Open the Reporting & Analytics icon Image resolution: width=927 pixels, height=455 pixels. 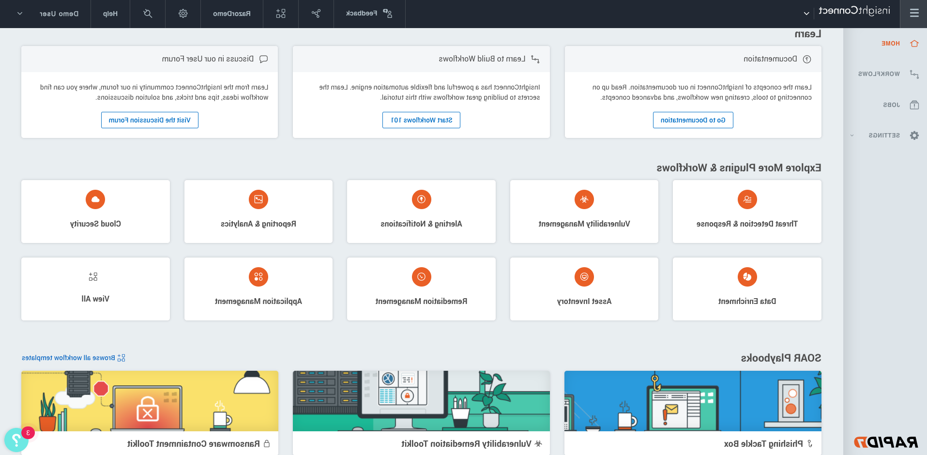[x=258, y=199]
